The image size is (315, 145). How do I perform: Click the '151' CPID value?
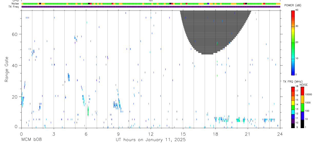click(x=151, y=1)
